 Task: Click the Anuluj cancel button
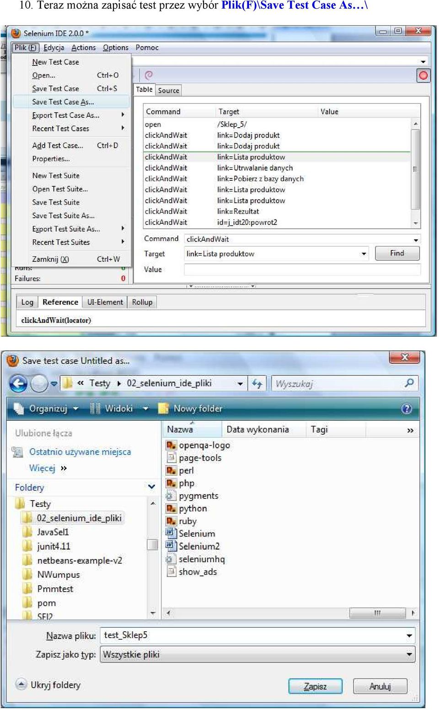380,686
